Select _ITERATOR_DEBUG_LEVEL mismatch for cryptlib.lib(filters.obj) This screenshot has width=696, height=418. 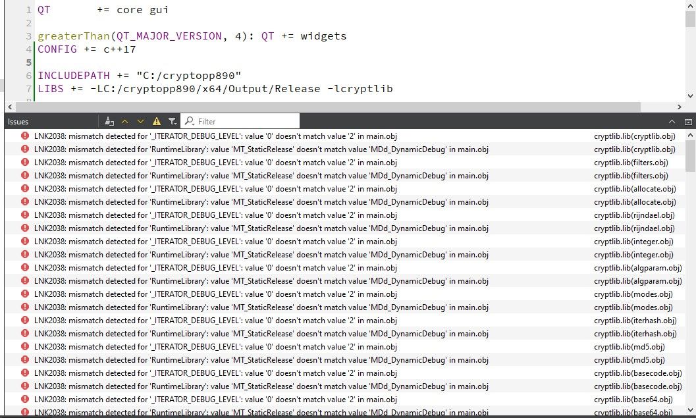[x=344, y=163]
